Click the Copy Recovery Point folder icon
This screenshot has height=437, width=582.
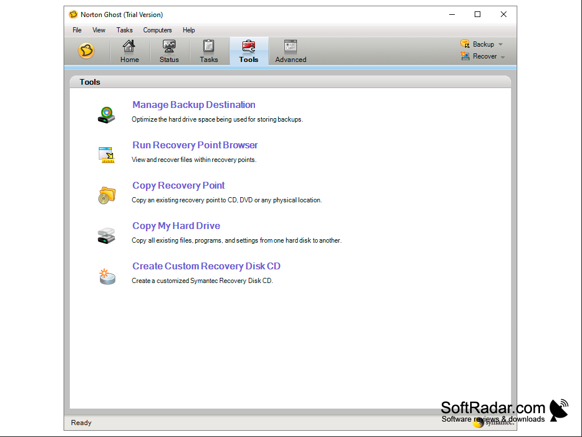click(x=107, y=195)
